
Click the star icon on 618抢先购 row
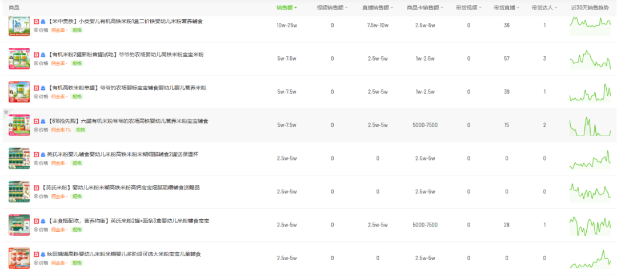tap(6, 113)
